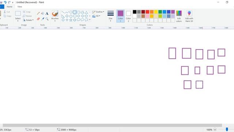Click the Crop button
Viewport: 234px width, 132px height.
click(27, 12)
